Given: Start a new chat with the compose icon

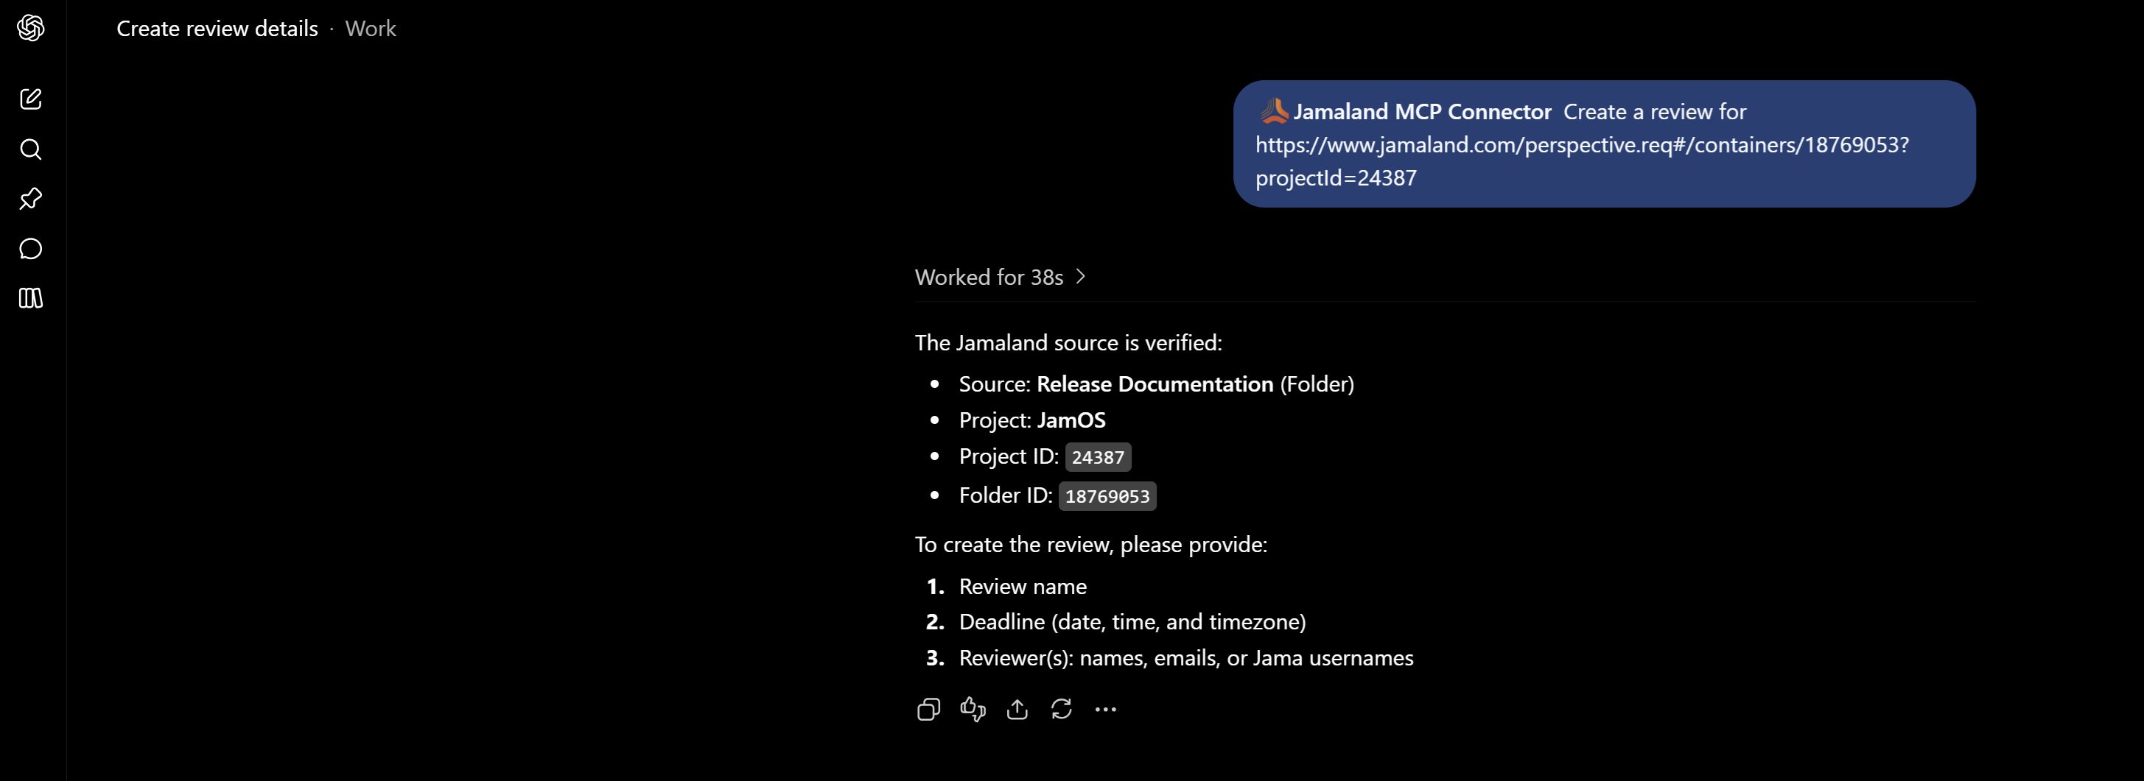Looking at the screenshot, I should coord(31,99).
